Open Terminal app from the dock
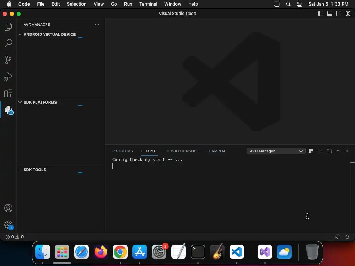 click(198, 252)
